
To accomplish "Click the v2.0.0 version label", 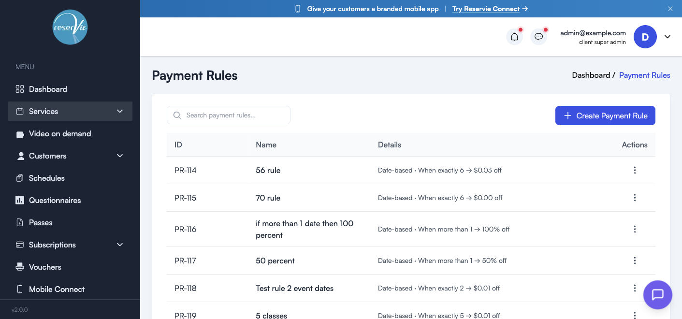I will pyautogui.click(x=20, y=309).
